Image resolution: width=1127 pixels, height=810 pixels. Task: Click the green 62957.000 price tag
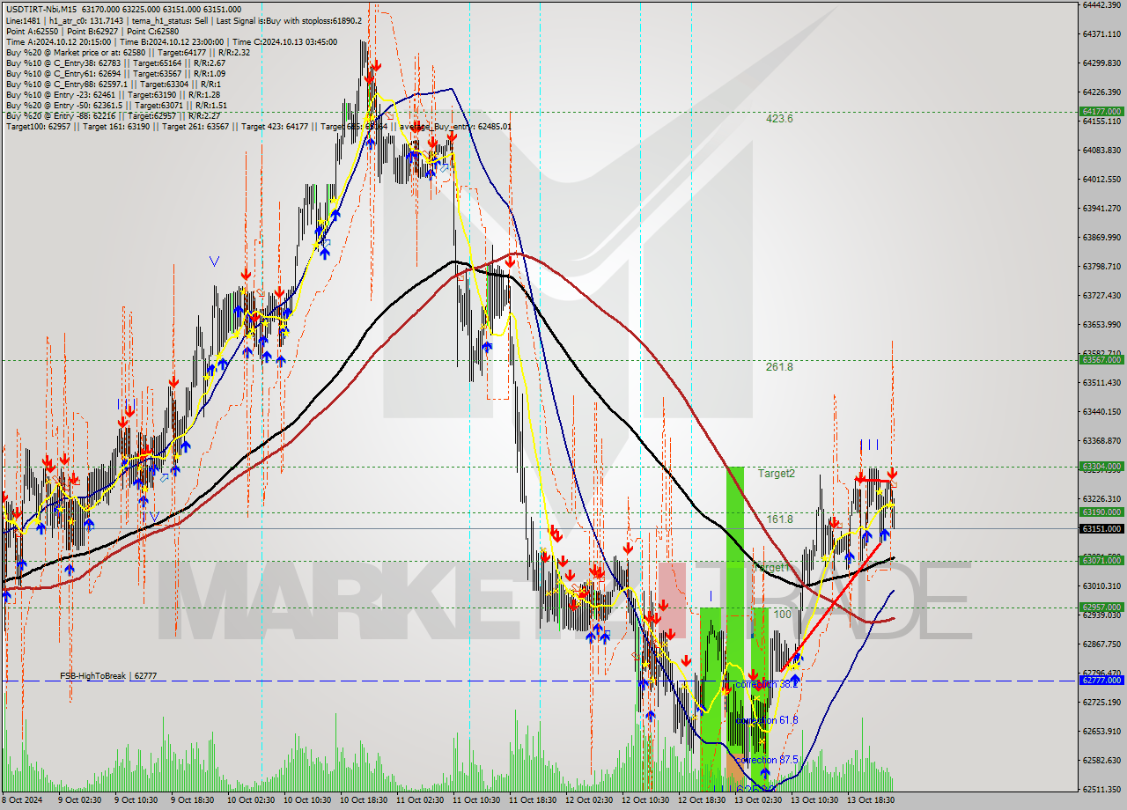pyautogui.click(x=1101, y=607)
